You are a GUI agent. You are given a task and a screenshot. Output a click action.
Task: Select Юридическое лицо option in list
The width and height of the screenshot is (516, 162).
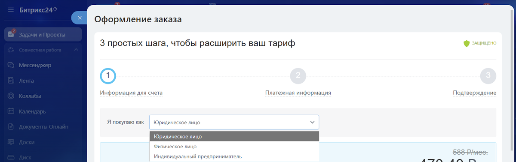(x=234, y=136)
